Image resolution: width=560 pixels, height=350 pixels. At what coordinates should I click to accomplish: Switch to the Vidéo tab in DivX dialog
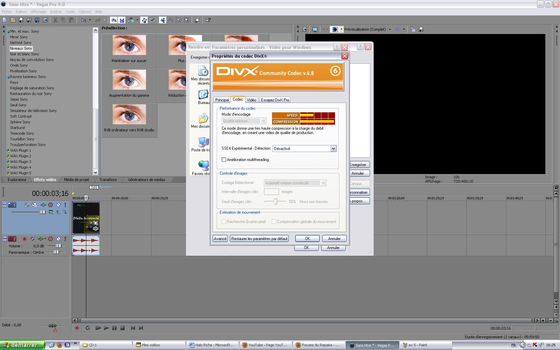[x=251, y=100]
